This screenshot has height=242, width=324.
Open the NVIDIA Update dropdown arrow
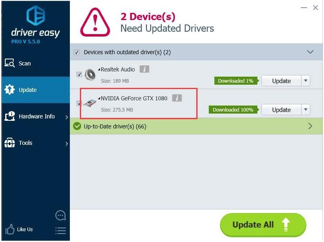click(x=306, y=110)
